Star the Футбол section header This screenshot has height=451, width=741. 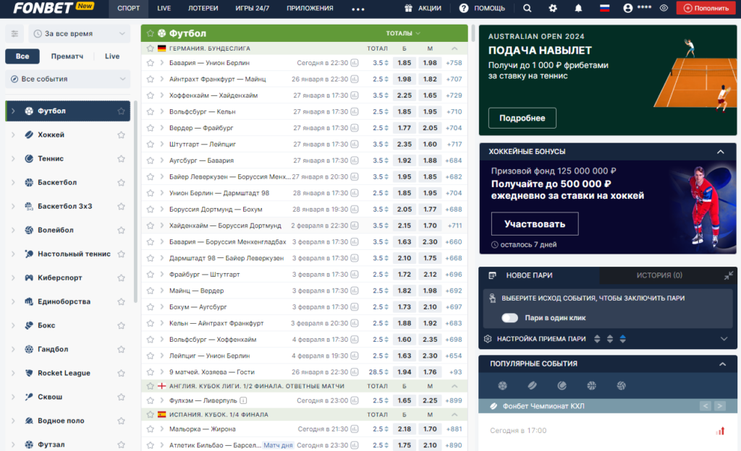point(151,33)
